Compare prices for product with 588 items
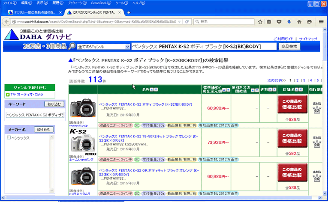 [292, 172]
